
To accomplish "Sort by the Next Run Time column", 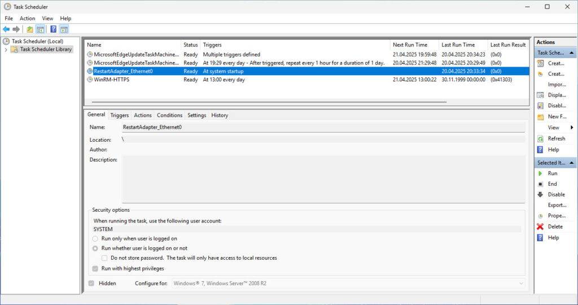I will click(414, 45).
